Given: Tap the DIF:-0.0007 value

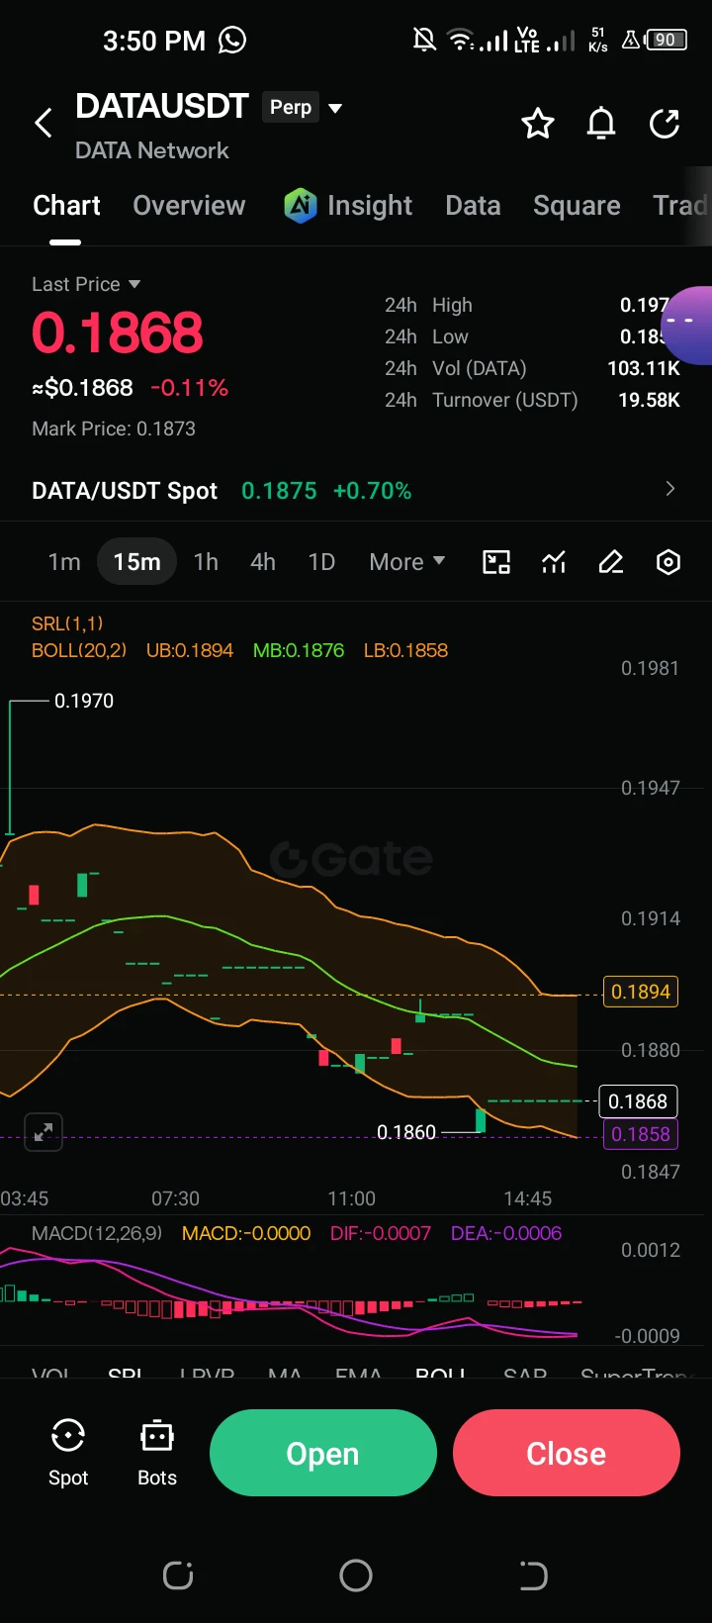Looking at the screenshot, I should (381, 1234).
